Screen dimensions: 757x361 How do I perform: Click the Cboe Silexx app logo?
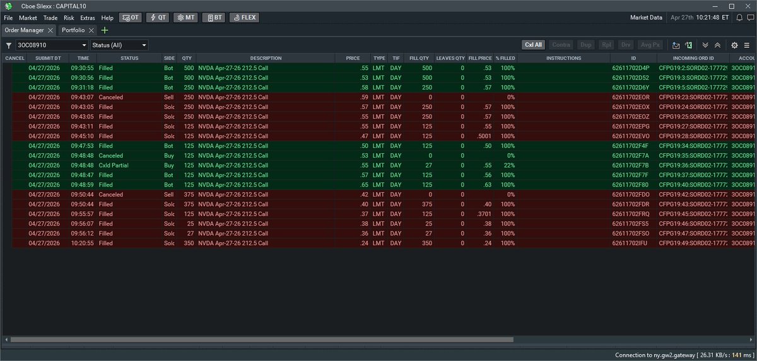coord(9,6)
